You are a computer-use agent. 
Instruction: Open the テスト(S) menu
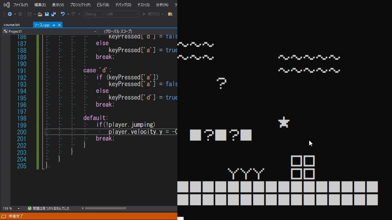[143, 5]
